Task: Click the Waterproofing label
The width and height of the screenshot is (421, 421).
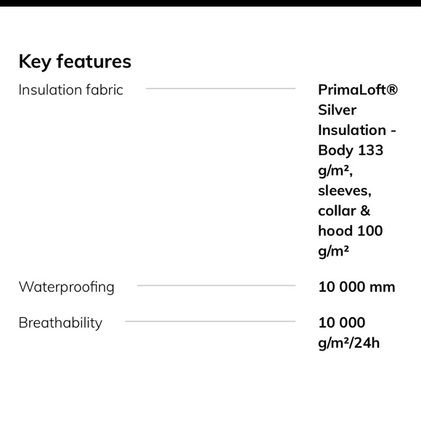Action: (x=66, y=287)
